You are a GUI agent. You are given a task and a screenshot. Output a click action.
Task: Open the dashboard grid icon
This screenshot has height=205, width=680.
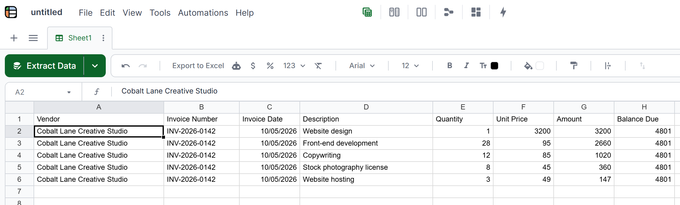tap(476, 12)
